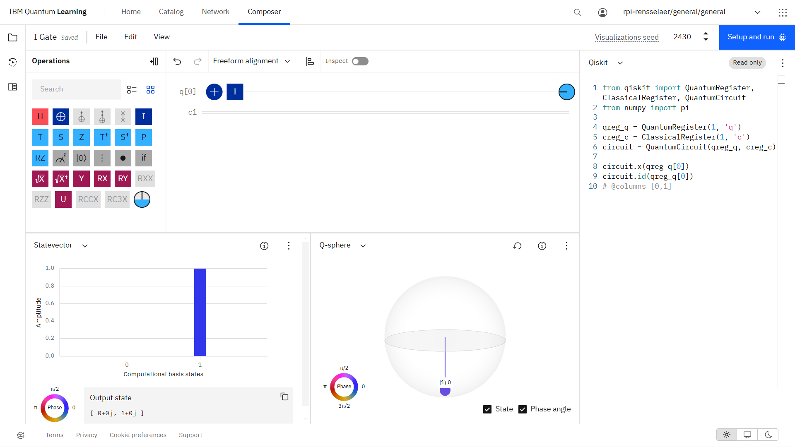The height and width of the screenshot is (447, 795).
Task: Switch to light theme
Action: coord(727,435)
